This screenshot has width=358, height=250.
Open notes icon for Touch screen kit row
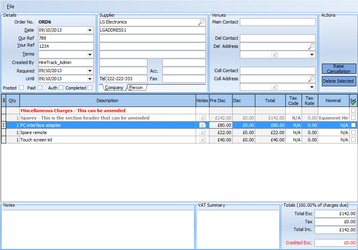[202, 140]
